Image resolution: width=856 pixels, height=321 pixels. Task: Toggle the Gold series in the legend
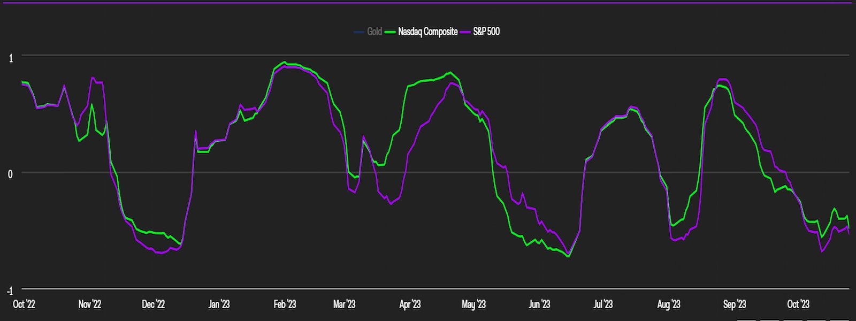pos(368,32)
